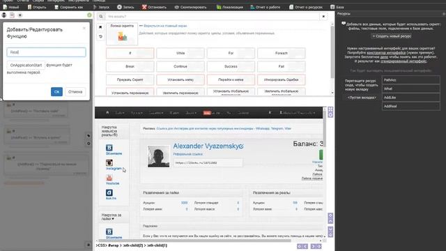The width and height of the screenshot is (446, 251).
Task: Click the red Остановить stop icon
Action: tap(144, 7)
